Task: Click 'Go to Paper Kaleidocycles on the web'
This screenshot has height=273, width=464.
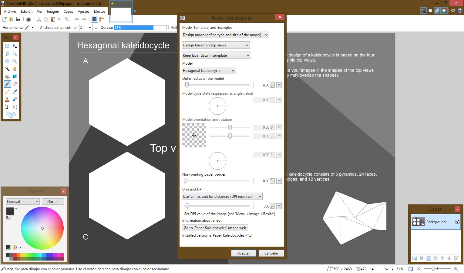Action: pos(215,228)
